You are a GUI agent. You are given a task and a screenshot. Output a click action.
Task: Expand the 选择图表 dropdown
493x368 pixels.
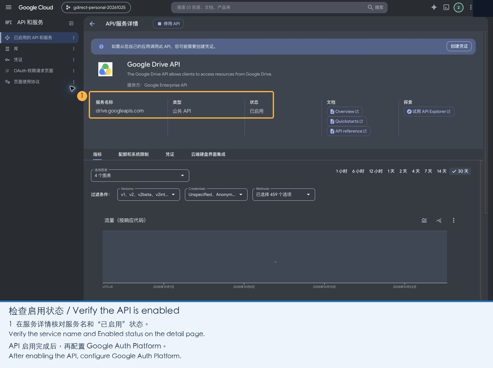(x=140, y=176)
